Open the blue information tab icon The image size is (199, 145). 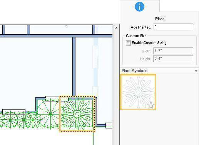(139, 7)
